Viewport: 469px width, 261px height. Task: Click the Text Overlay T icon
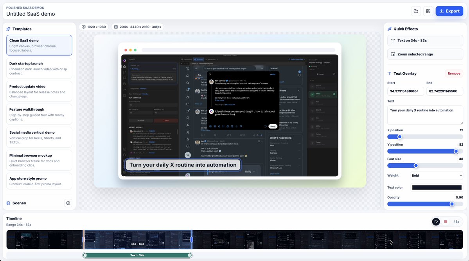390,73
